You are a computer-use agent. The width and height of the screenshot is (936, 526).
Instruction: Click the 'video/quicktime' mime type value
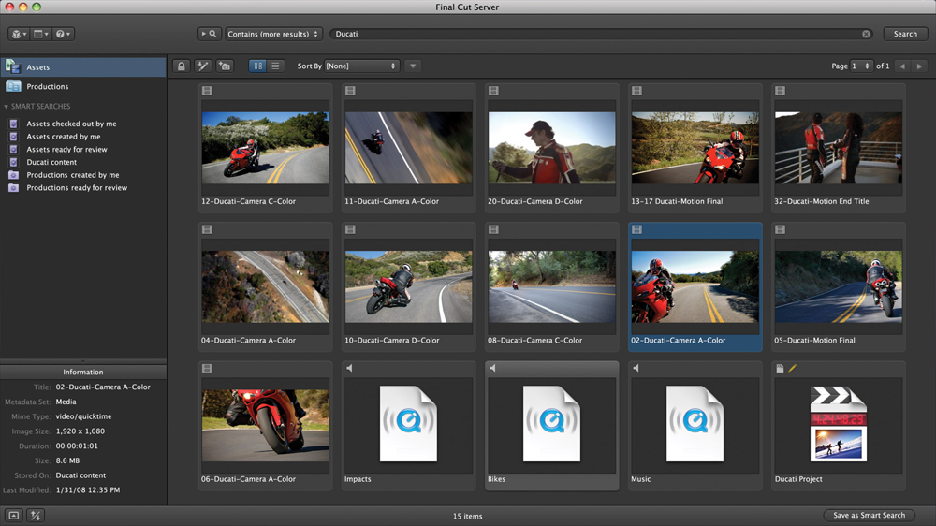[83, 416]
